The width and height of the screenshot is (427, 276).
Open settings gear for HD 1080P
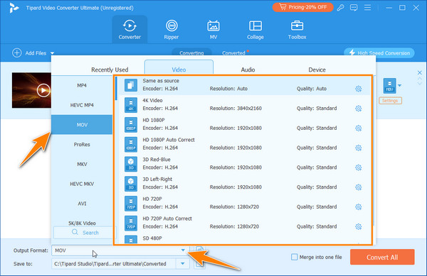pyautogui.click(x=359, y=128)
